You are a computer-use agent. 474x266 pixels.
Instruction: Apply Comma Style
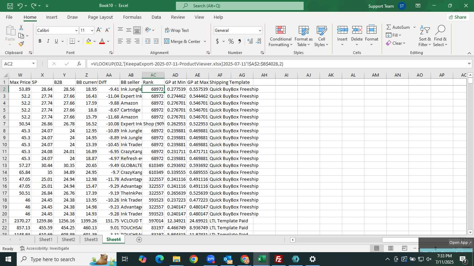click(x=239, y=41)
